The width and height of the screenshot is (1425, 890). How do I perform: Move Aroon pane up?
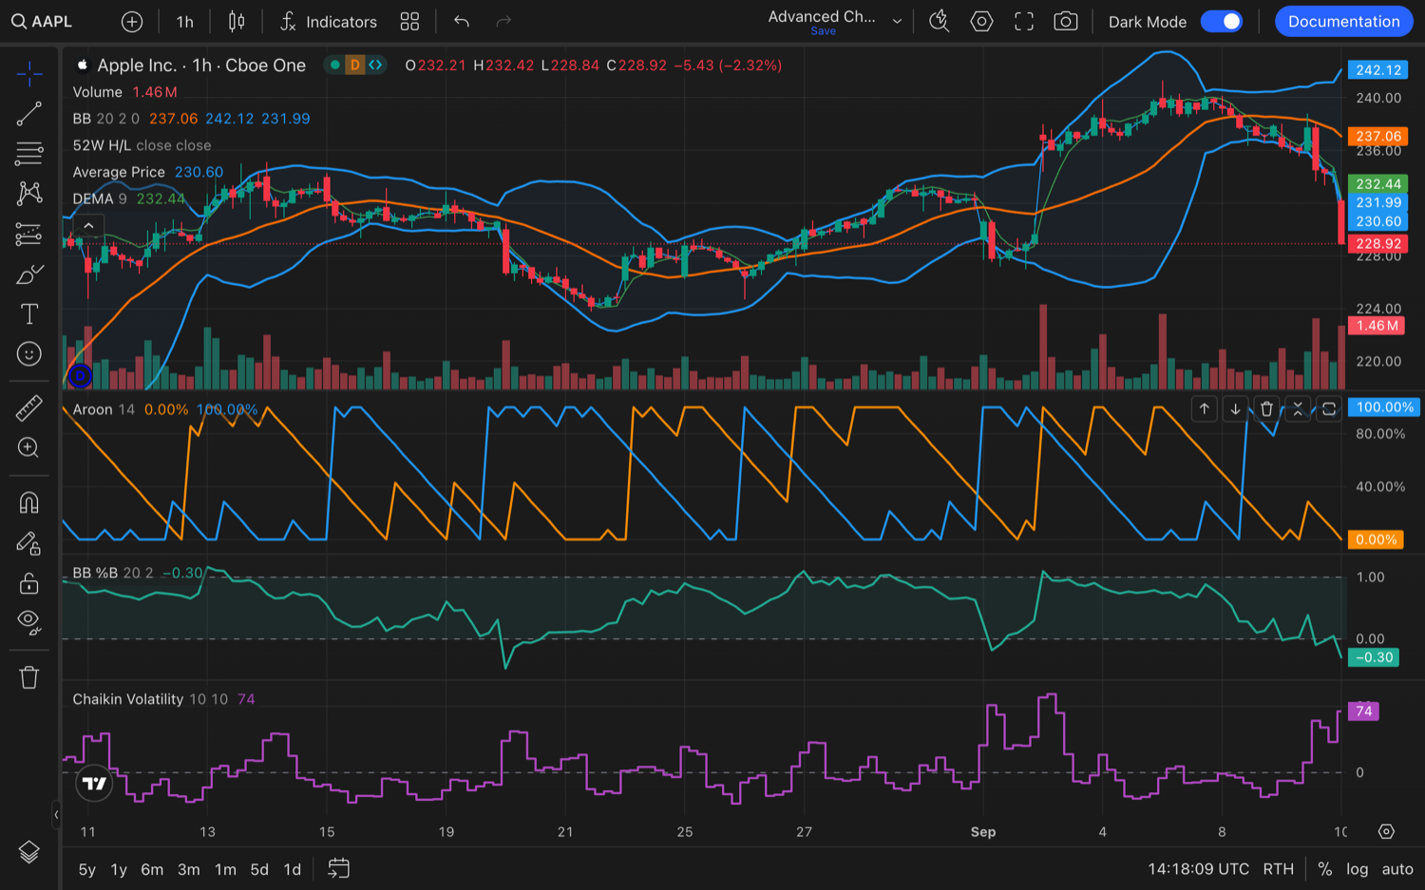coord(1204,408)
